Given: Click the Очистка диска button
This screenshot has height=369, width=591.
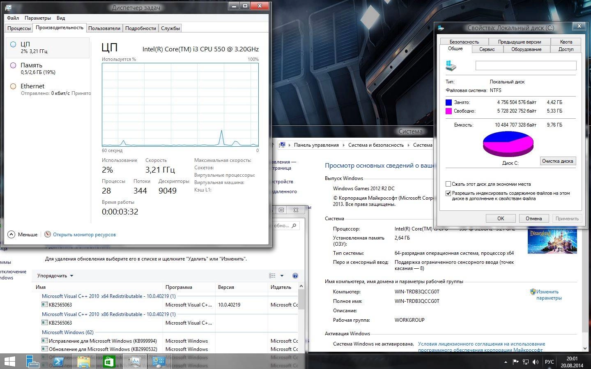Looking at the screenshot, I should (x=557, y=161).
